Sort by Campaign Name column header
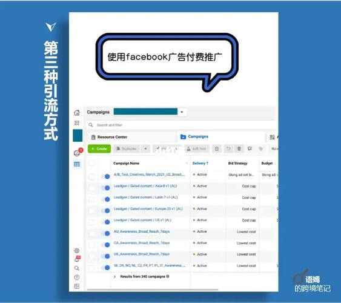The width and height of the screenshot is (341, 303). 127,164
